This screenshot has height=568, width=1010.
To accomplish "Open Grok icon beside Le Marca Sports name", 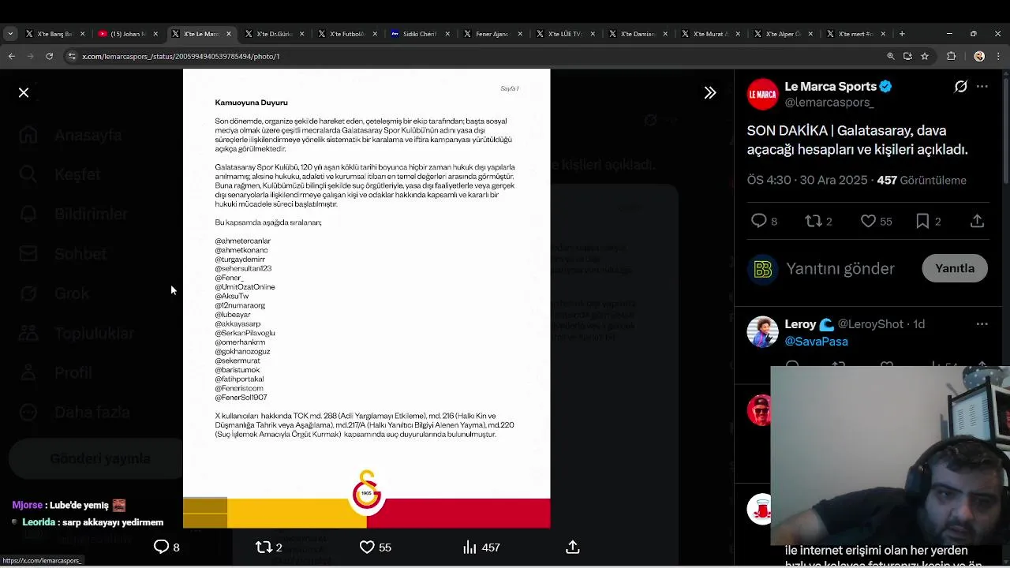I will tap(960, 87).
